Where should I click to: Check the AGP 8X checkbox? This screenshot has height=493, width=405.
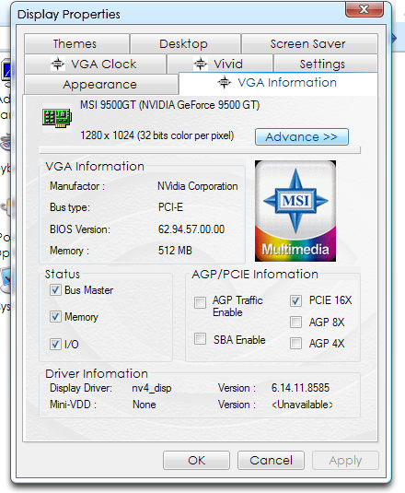point(295,322)
